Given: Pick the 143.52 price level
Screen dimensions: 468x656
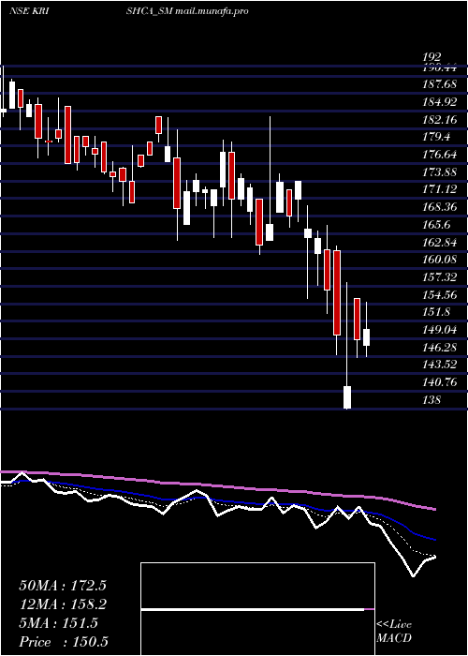Looking at the screenshot, I should [x=440, y=365].
